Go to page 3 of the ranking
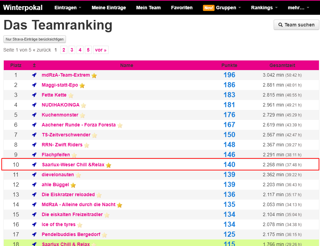This screenshot has width=320, height=246. click(72, 50)
